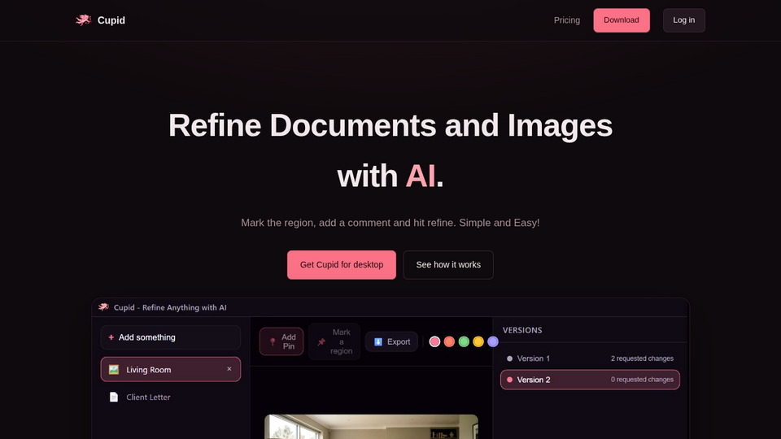Pick the orange color swatch
Image resolution: width=781 pixels, height=439 pixels.
point(449,341)
